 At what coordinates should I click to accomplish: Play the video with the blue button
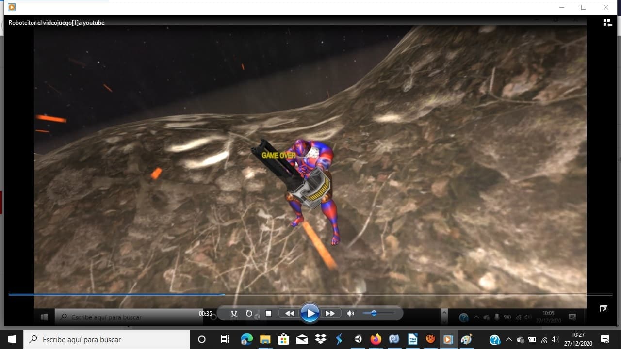pyautogui.click(x=310, y=313)
